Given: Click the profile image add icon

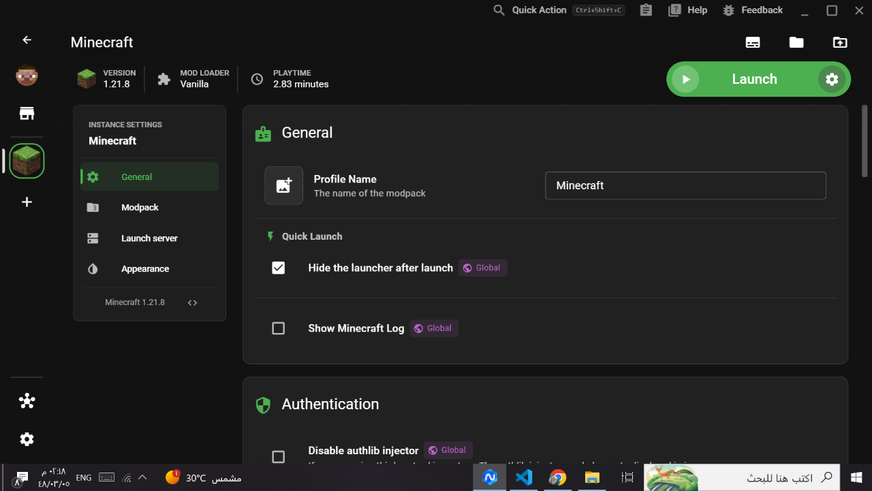Looking at the screenshot, I should click(283, 185).
